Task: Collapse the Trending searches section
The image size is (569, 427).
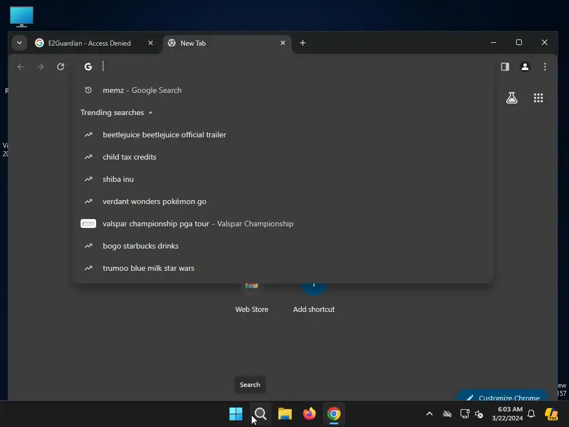Action: point(117,112)
